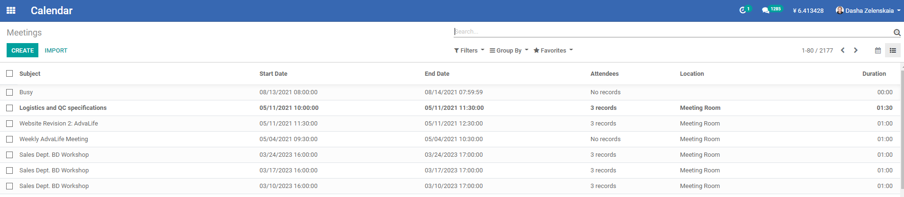This screenshot has width=904, height=197.
Task: Click Dasha Zelenskaia's avatar picture
Action: tap(840, 10)
